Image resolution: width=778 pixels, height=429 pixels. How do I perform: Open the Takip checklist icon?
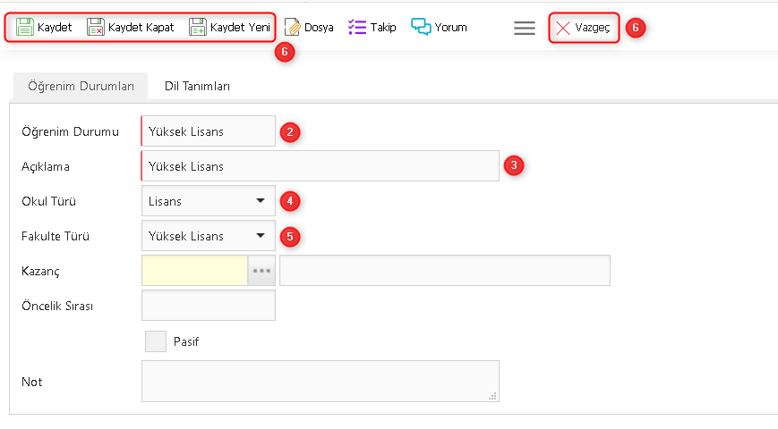[x=357, y=27]
